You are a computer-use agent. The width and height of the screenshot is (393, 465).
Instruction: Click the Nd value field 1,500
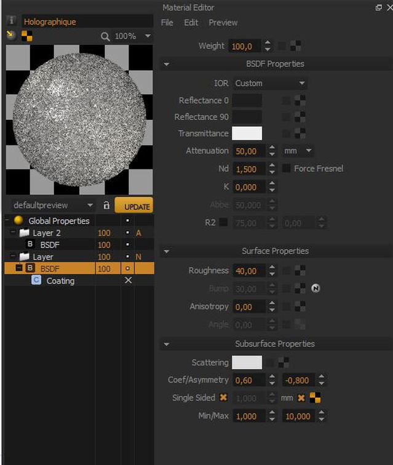[248, 169]
